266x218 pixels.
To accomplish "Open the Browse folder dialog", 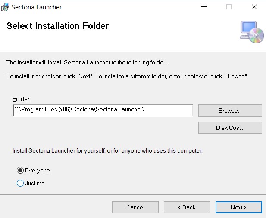I will point(230,111).
